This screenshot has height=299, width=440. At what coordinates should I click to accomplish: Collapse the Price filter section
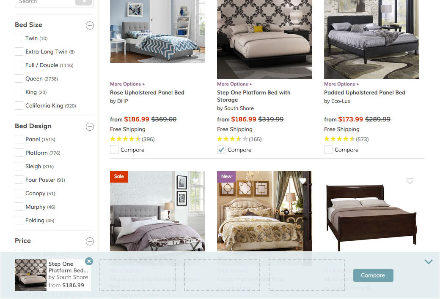[90, 241]
